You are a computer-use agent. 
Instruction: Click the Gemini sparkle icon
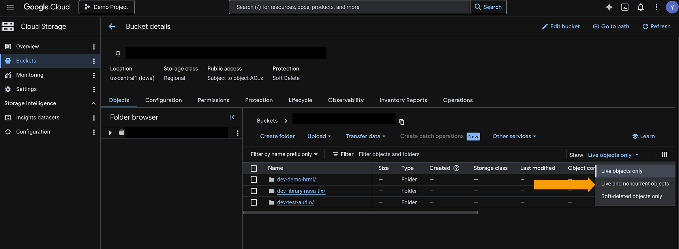point(609,7)
